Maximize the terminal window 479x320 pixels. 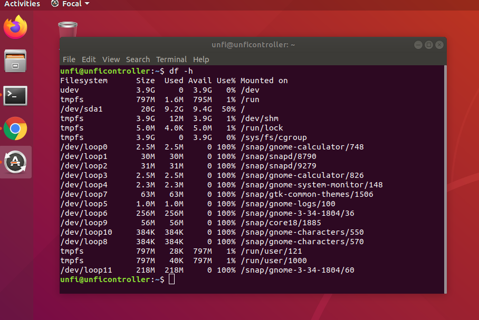429,45
